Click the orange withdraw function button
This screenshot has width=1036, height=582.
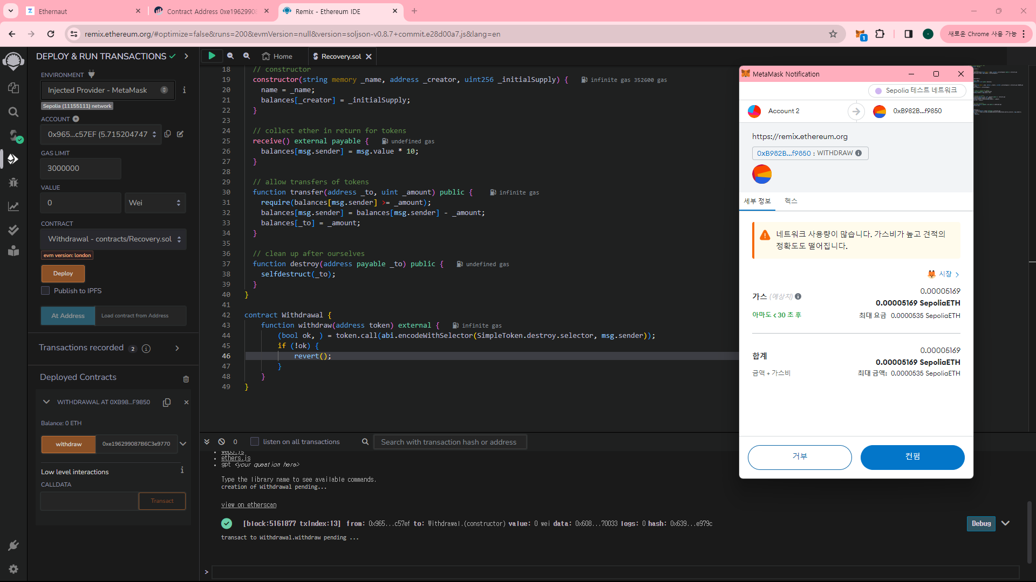69,444
